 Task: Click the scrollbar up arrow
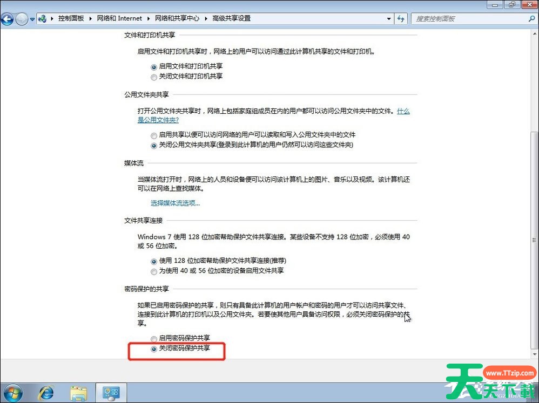[534, 33]
